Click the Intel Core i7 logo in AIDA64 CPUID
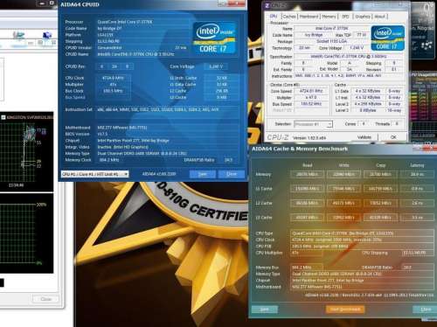This screenshot has height=327, width=437. pyautogui.click(x=214, y=38)
